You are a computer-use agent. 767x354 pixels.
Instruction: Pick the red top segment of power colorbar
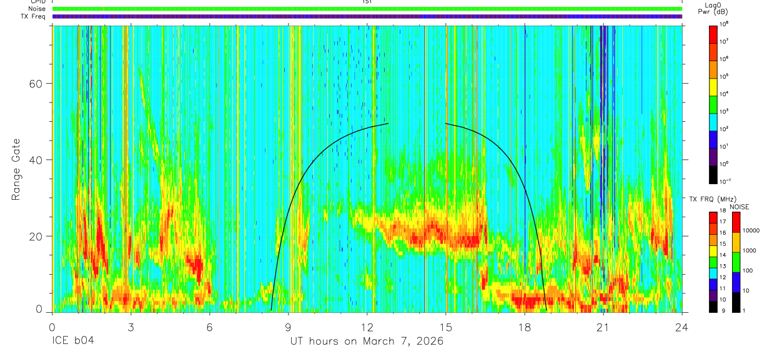[713, 33]
